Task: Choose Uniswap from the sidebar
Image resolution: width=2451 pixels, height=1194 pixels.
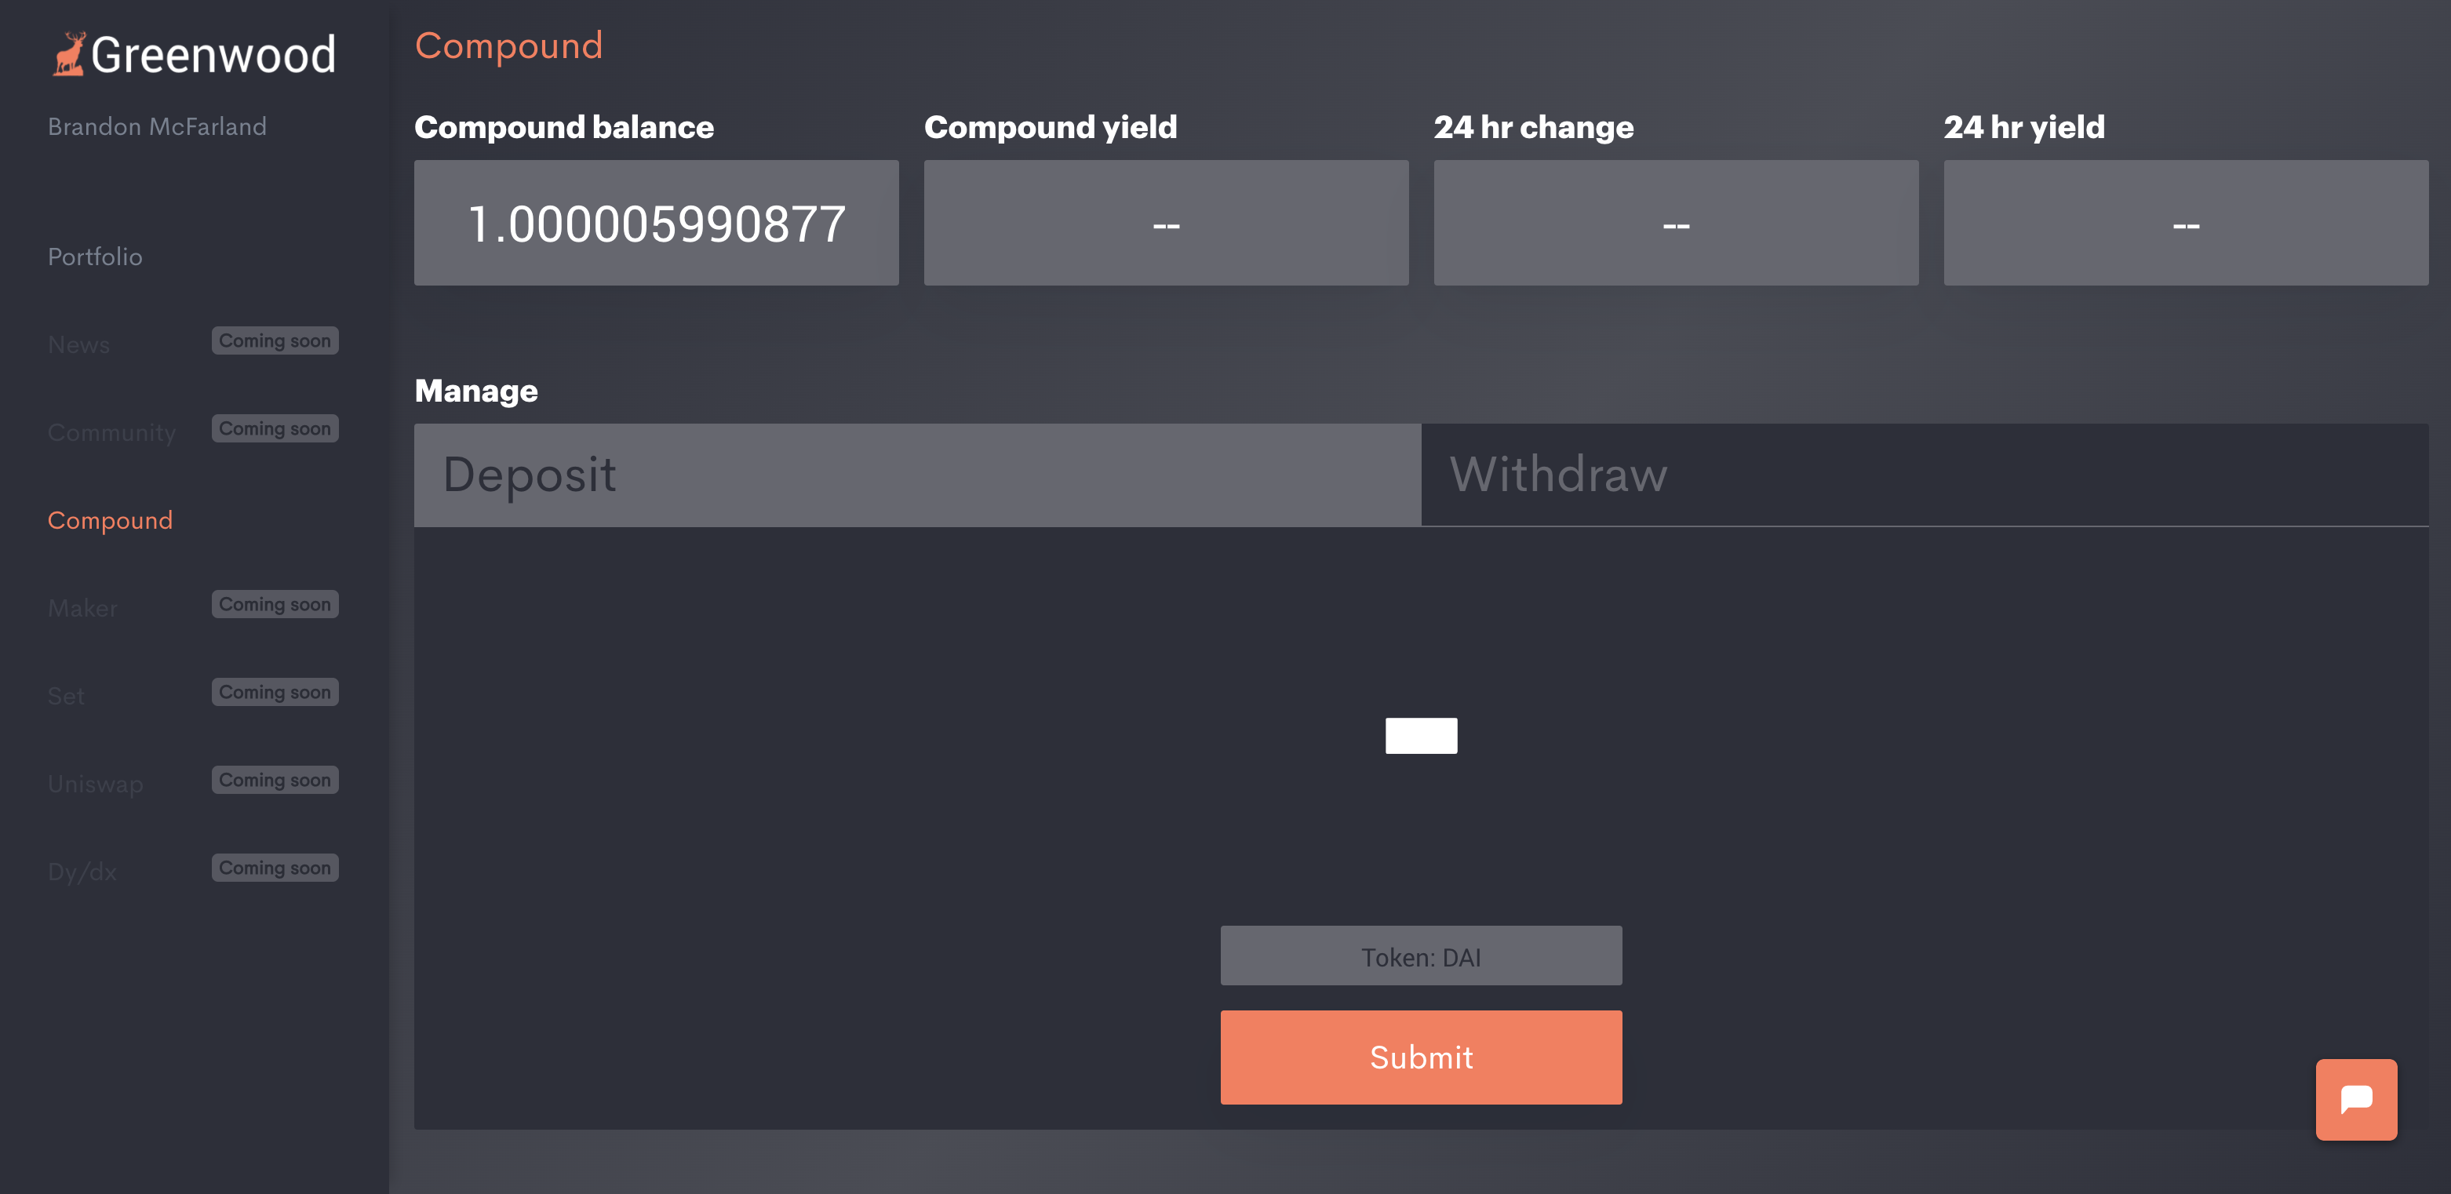Action: [x=95, y=784]
